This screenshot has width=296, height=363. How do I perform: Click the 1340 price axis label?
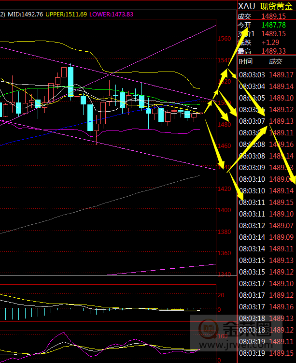(225, 275)
